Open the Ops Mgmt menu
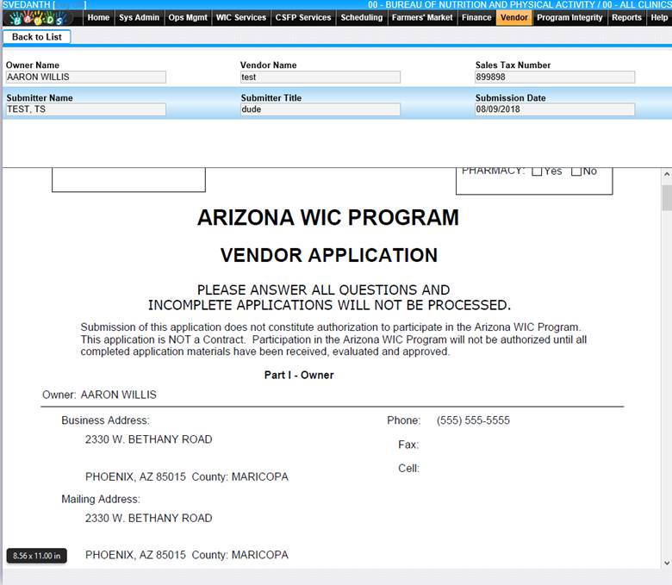 coord(188,17)
